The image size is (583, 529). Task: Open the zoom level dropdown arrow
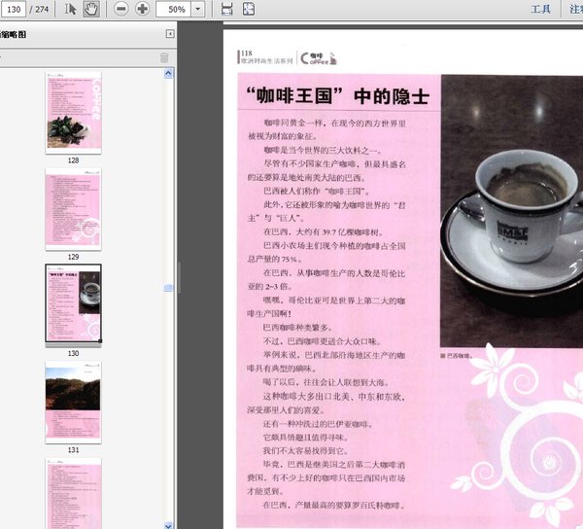[199, 9]
